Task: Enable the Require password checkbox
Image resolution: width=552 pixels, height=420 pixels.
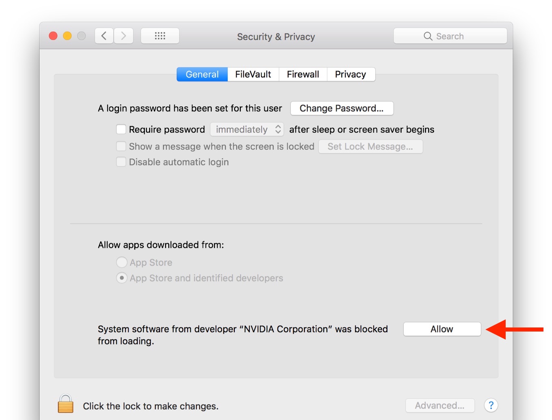Action: tap(121, 129)
